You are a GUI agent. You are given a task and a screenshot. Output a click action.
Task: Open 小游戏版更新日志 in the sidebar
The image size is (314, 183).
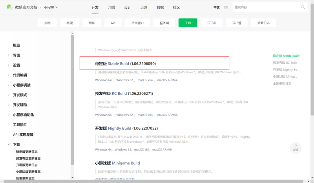coord(28,172)
